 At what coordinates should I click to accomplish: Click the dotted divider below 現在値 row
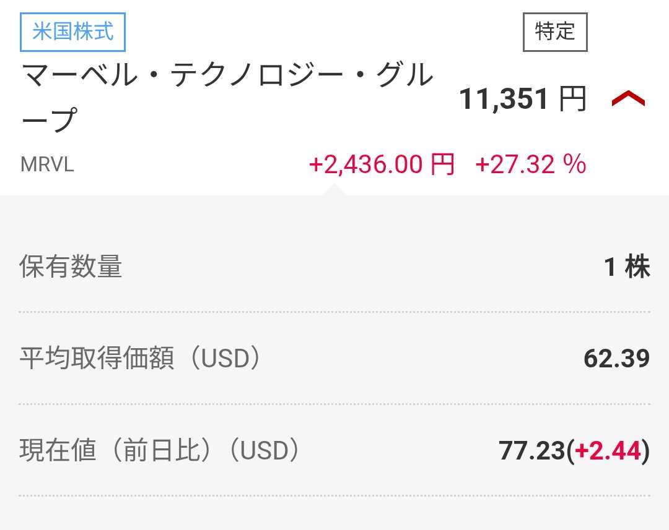coord(334,495)
